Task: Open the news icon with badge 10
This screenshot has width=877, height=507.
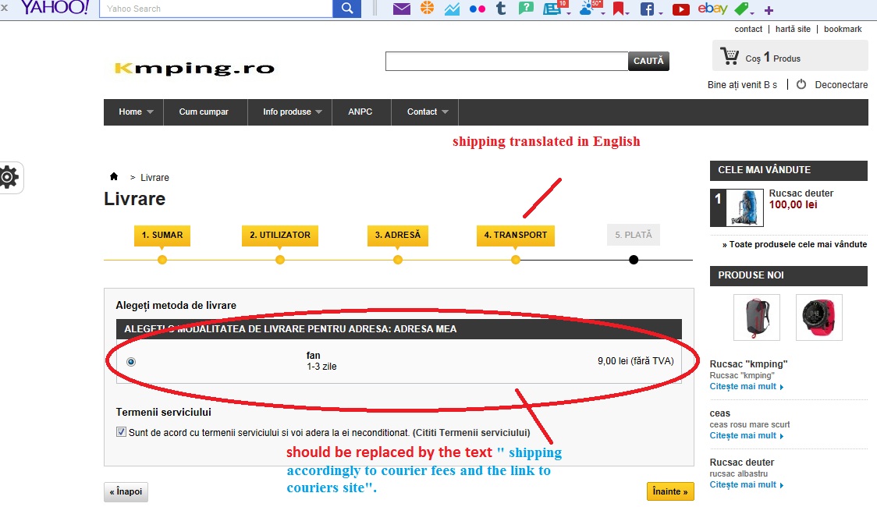Action: coord(553,8)
